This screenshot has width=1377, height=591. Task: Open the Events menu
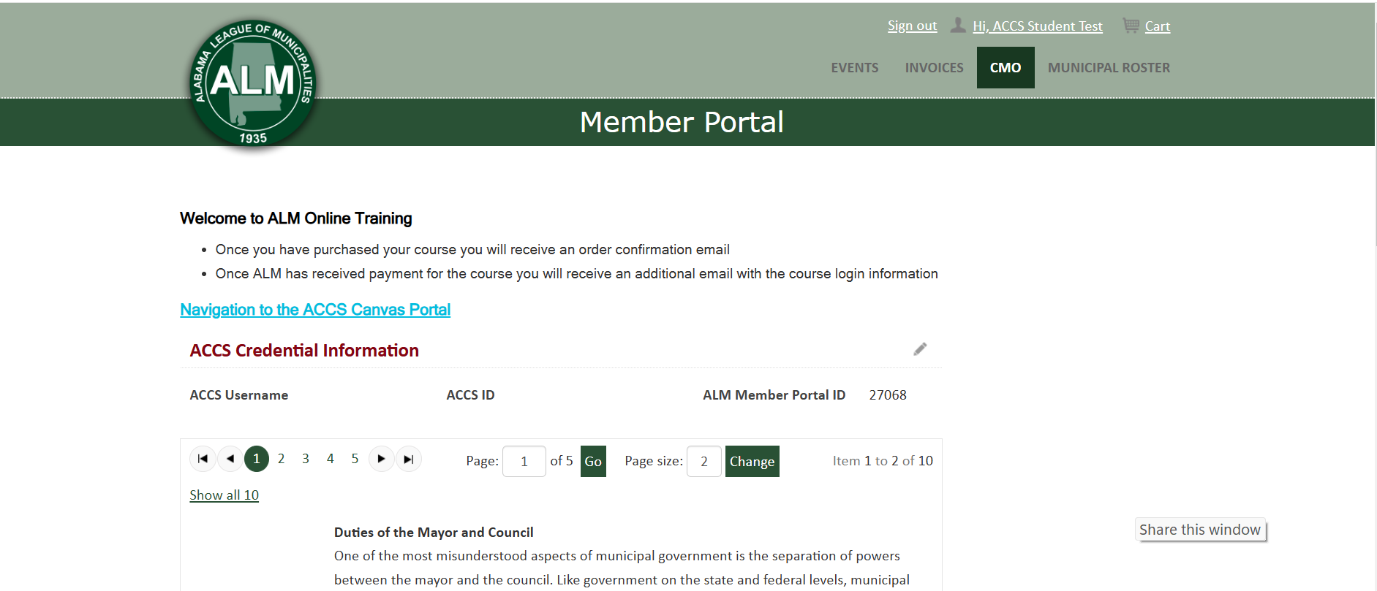855,68
